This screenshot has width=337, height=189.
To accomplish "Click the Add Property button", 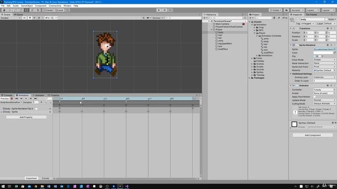I will point(26,117).
